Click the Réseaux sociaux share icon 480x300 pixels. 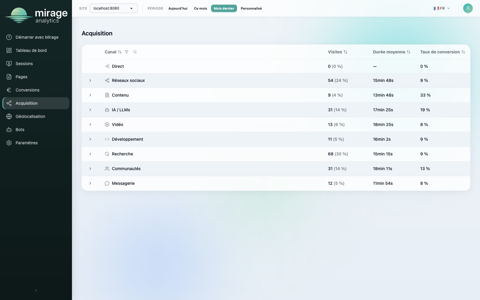[x=107, y=80]
